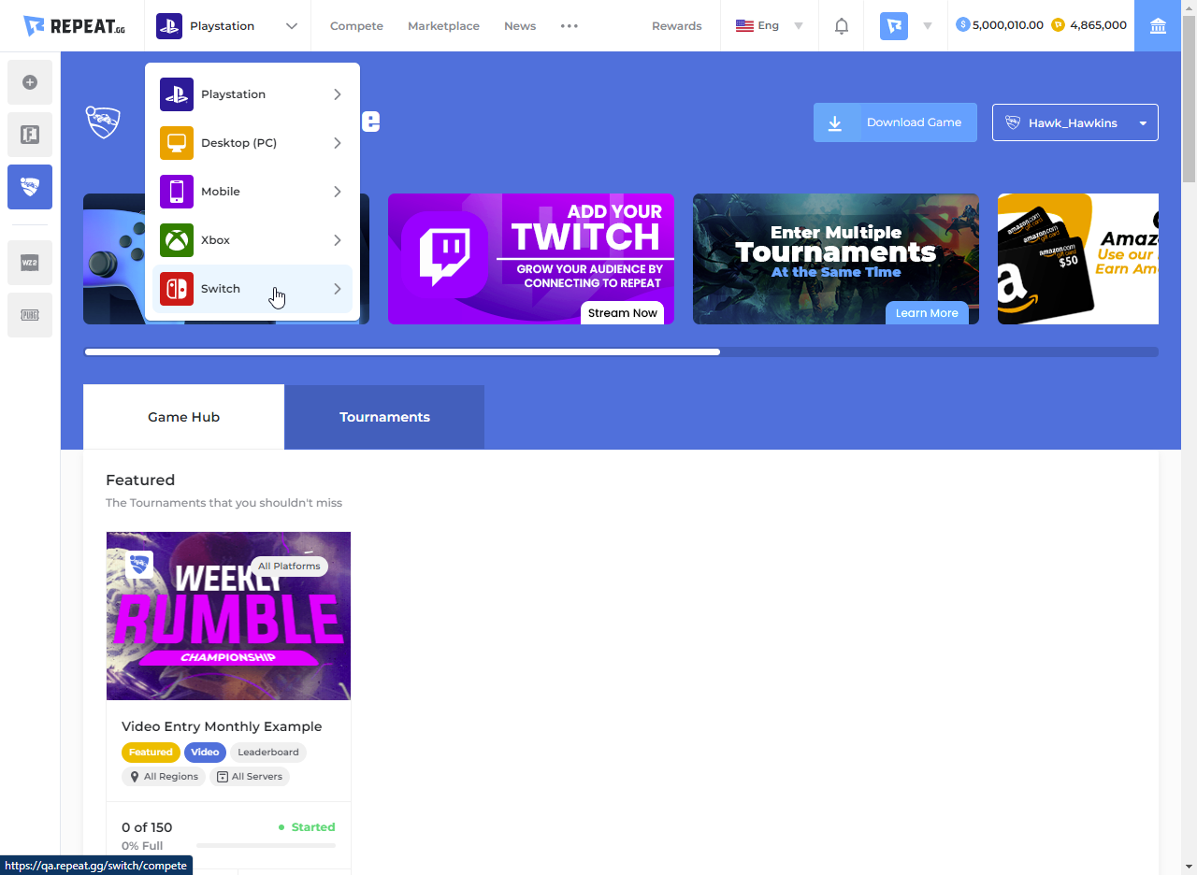1197x875 pixels.
Task: Open the Rewards menu item
Action: point(677,26)
